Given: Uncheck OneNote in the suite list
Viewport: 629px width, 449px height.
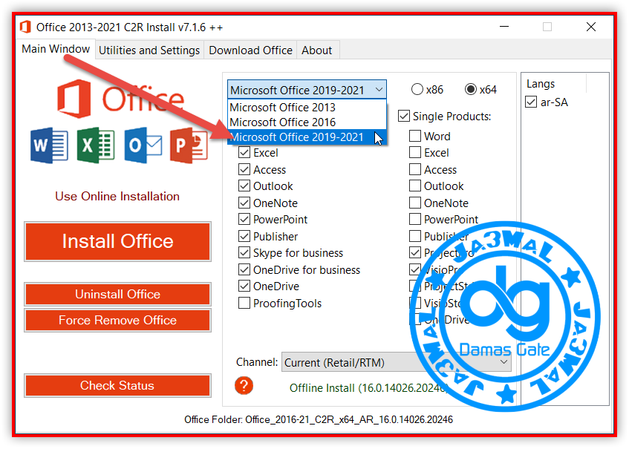Looking at the screenshot, I should pyautogui.click(x=244, y=203).
